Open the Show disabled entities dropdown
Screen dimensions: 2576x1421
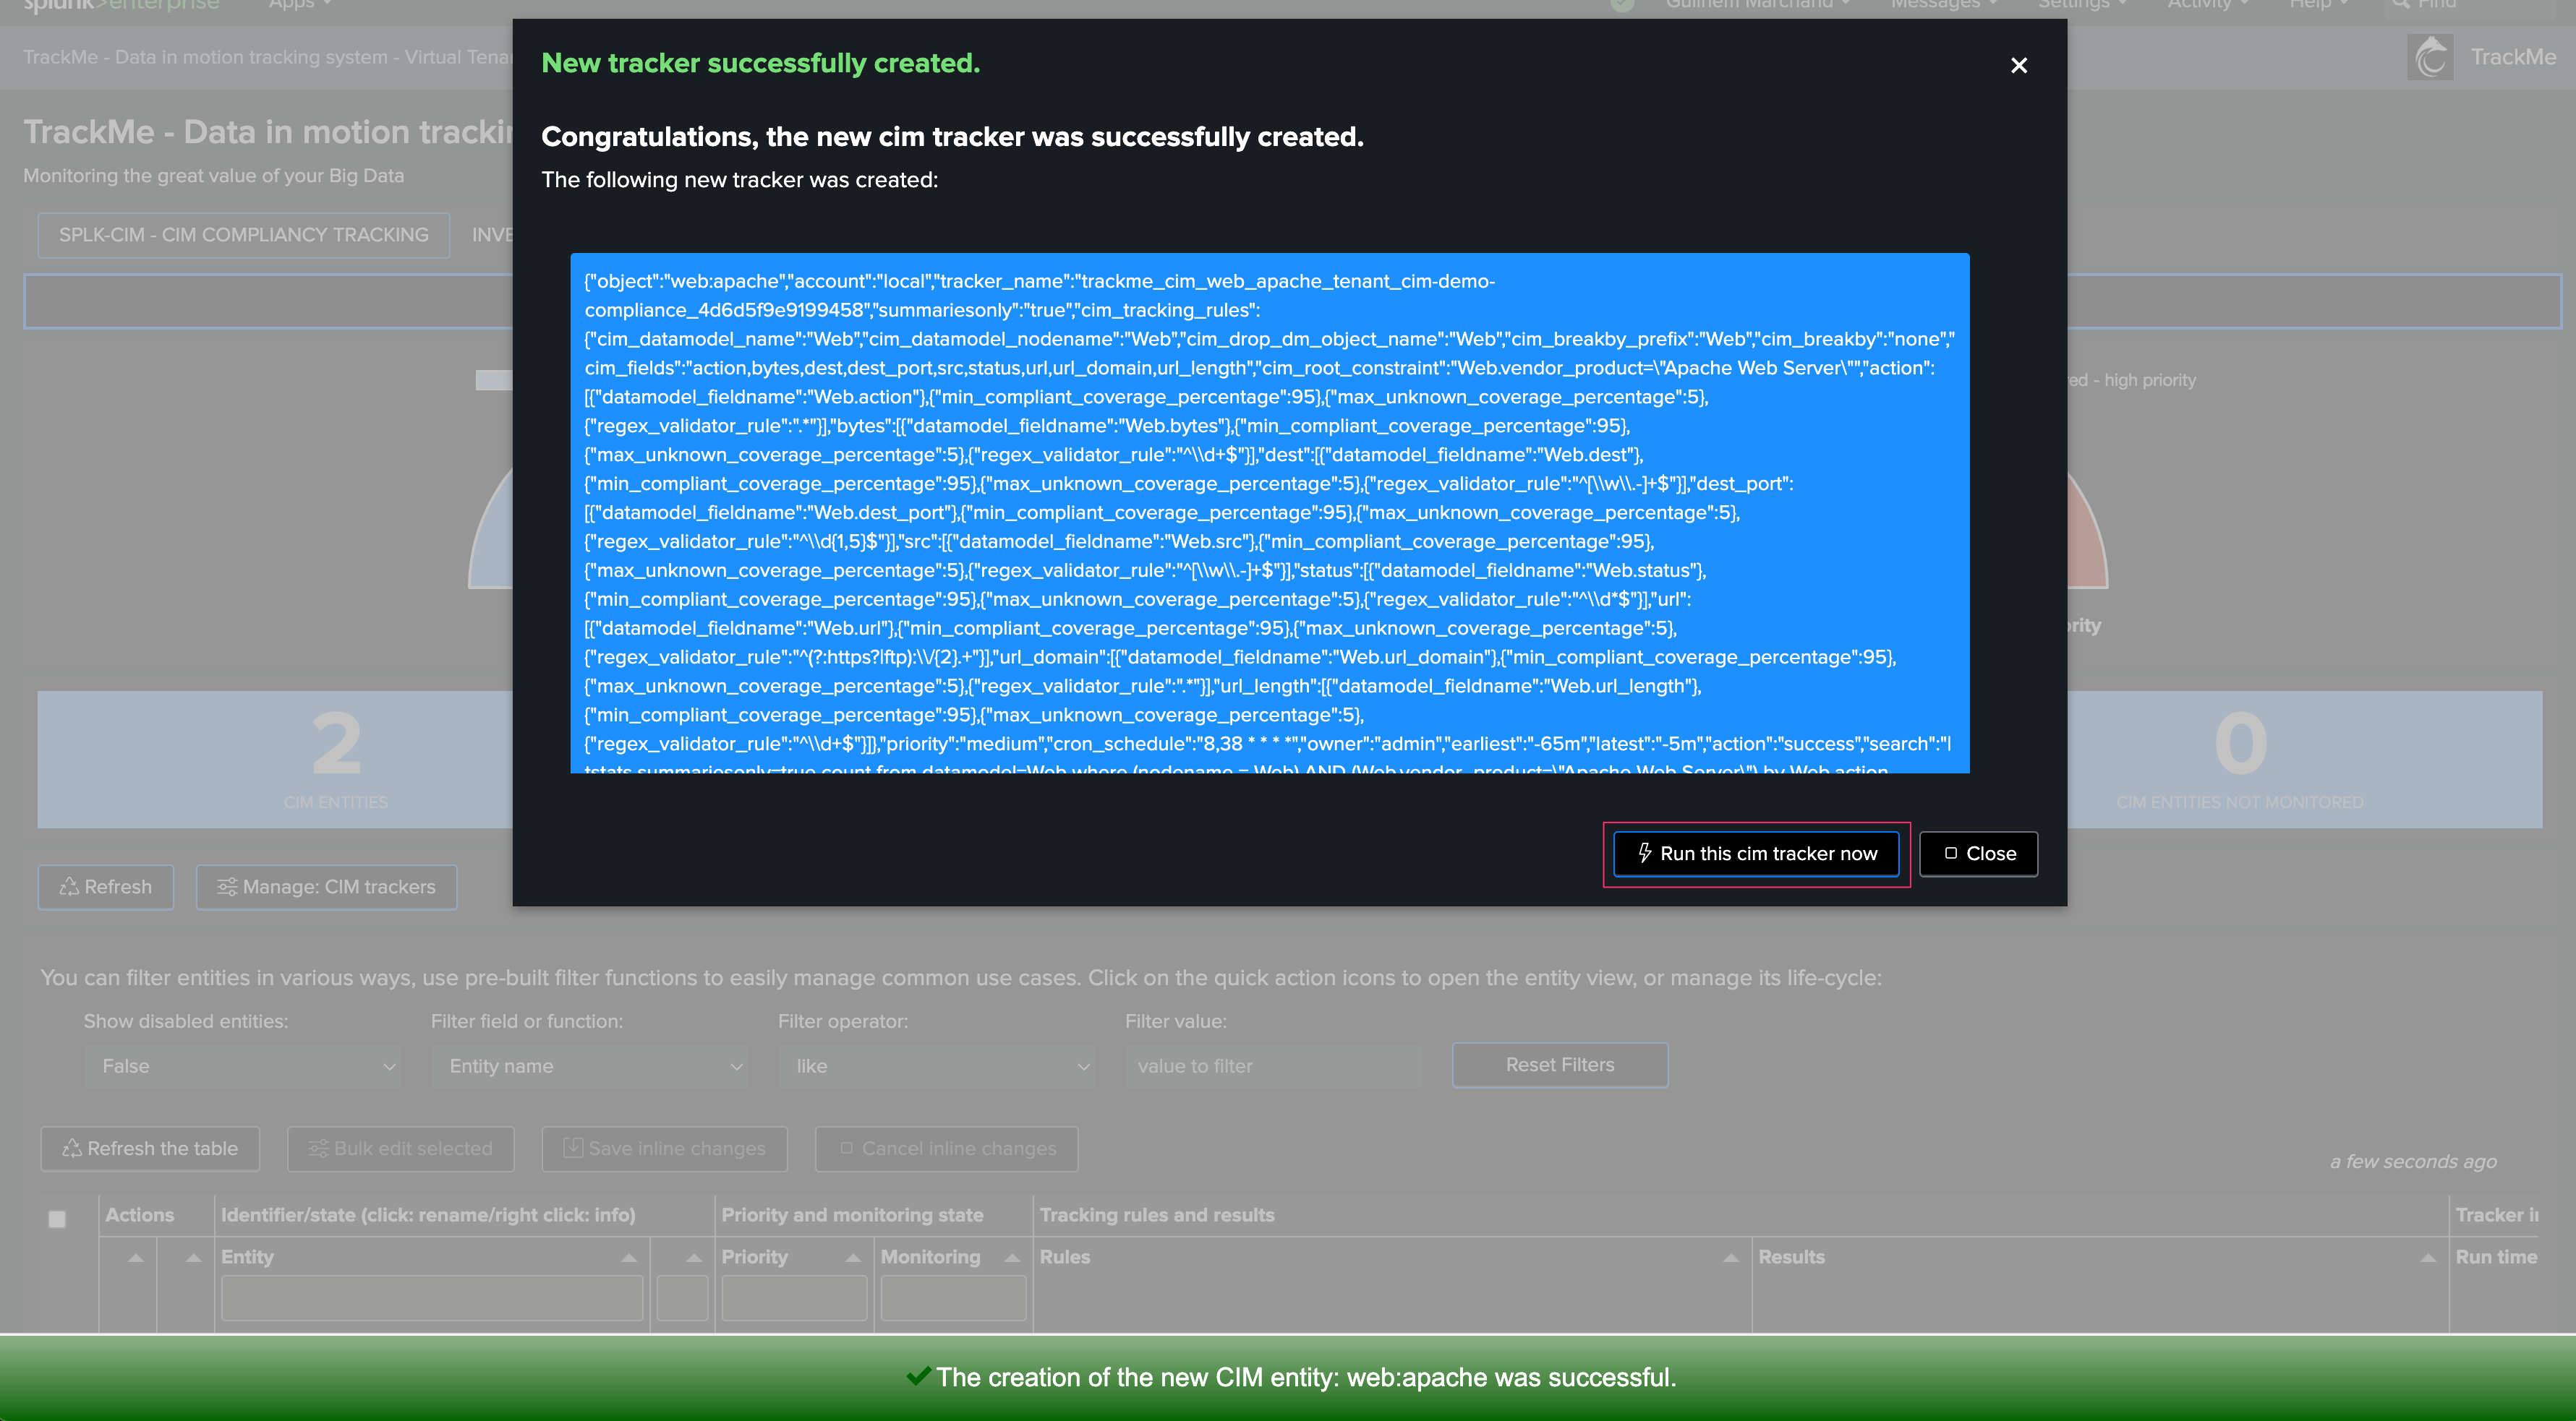pyautogui.click(x=243, y=1066)
